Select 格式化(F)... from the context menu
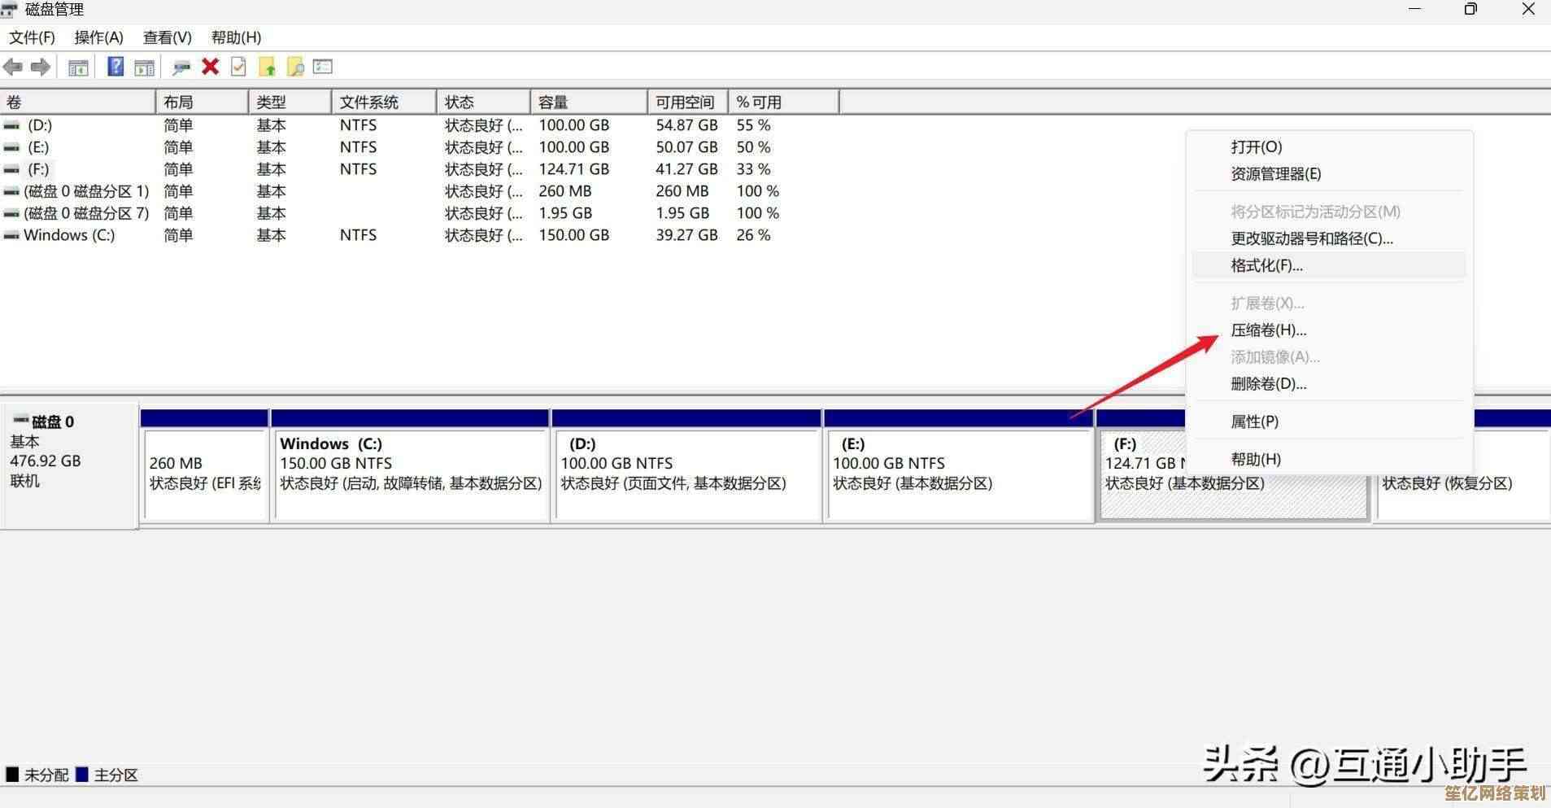Screen dimensions: 1551x808 tap(1266, 265)
